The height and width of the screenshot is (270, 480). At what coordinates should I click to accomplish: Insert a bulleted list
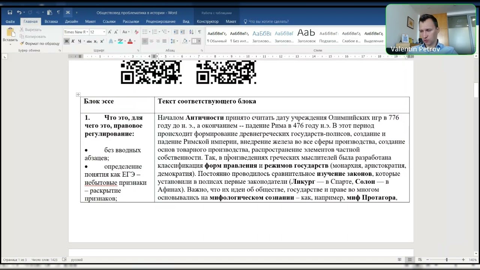tap(145, 32)
